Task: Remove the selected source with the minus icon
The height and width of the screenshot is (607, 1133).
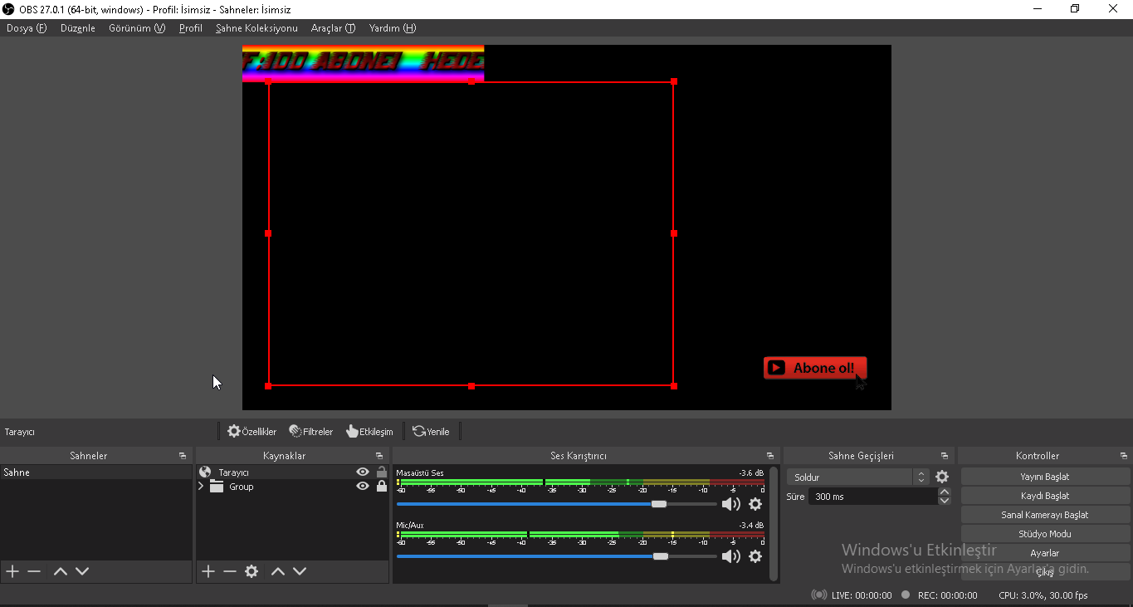Action: coord(230,571)
